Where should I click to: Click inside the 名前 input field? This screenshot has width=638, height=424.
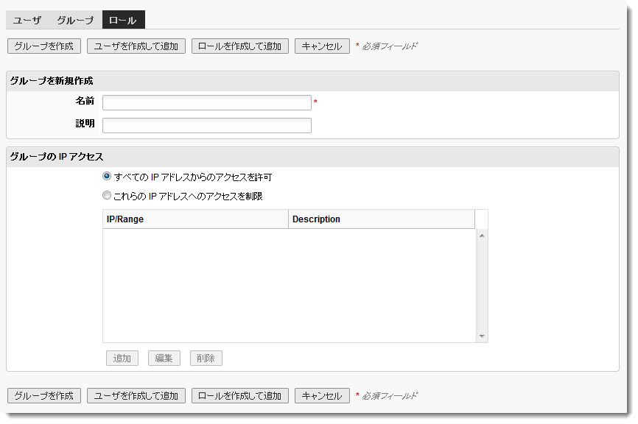206,102
